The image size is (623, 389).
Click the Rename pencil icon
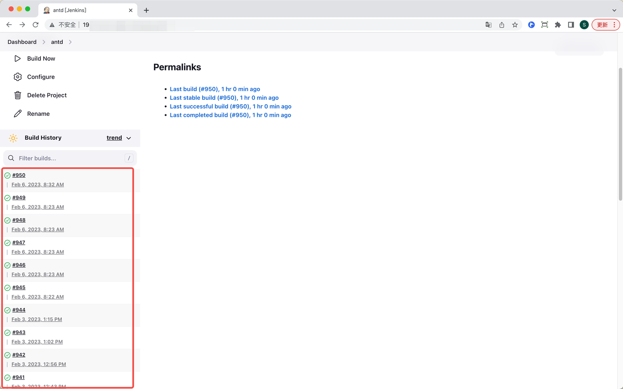(x=18, y=114)
